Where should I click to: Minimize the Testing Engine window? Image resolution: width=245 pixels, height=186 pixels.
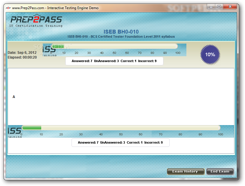(211, 6)
